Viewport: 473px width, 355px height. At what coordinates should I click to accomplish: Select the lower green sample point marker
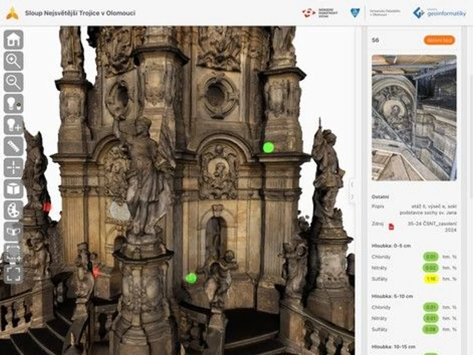click(191, 278)
